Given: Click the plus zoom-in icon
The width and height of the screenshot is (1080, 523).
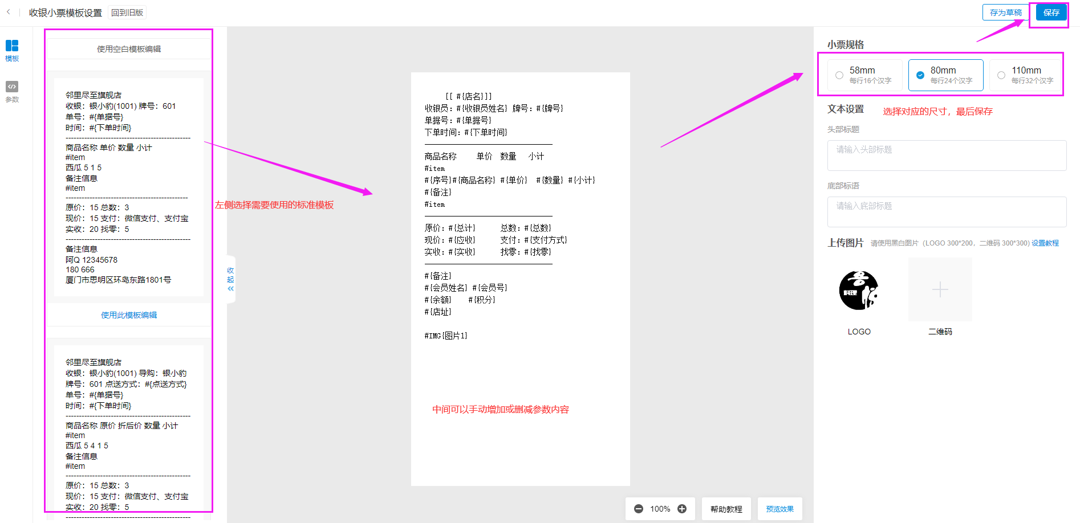Looking at the screenshot, I should tap(682, 509).
